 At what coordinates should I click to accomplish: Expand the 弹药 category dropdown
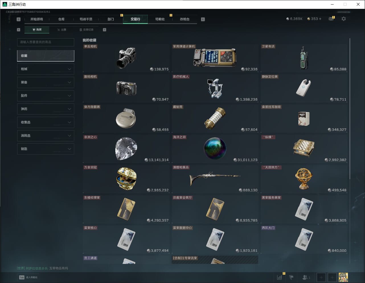(x=46, y=109)
